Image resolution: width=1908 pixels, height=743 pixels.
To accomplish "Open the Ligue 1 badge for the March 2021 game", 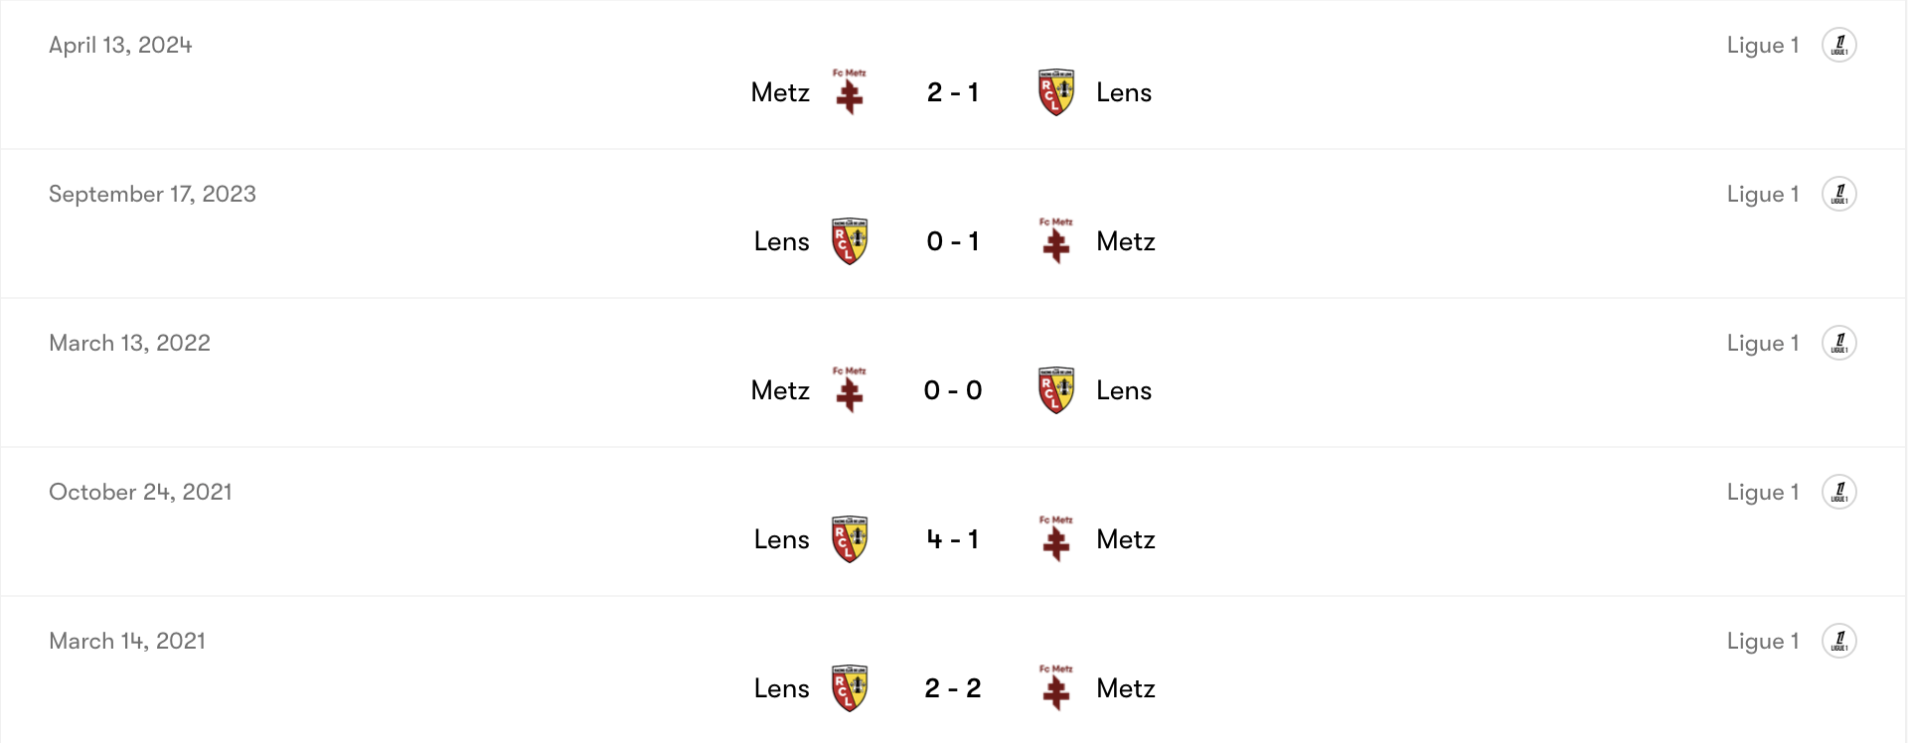I will 1839,640.
